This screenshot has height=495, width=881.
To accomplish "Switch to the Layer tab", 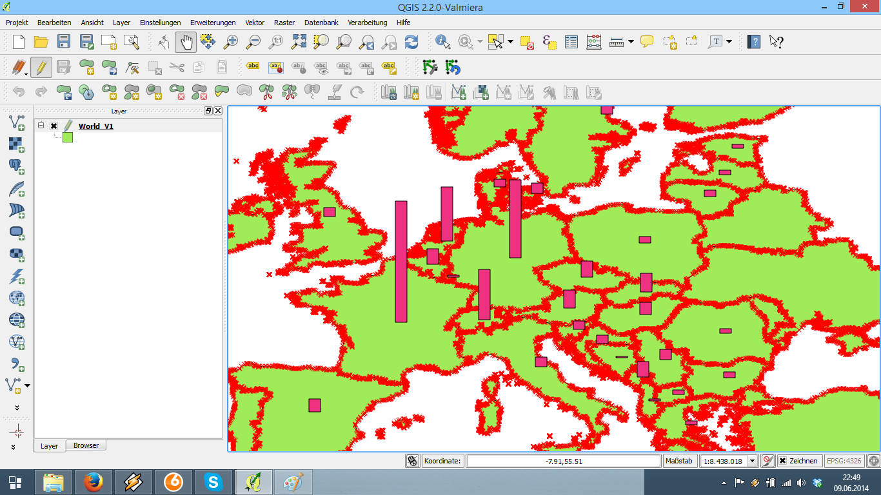I will [49, 446].
